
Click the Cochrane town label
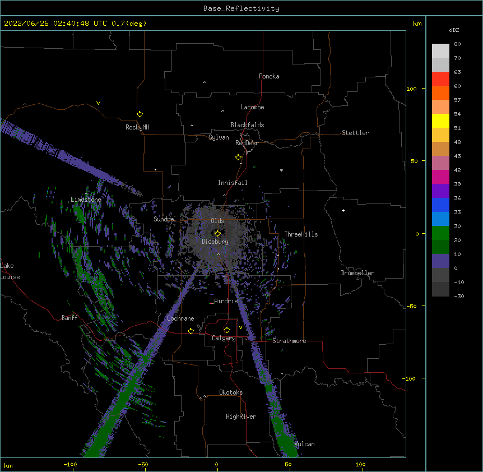180,318
